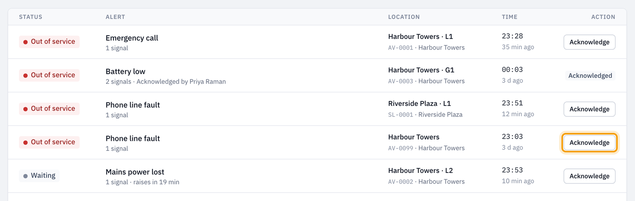The height and width of the screenshot is (201, 635).
Task: Select Out of service badge for Emergency call
Action: 49,42
